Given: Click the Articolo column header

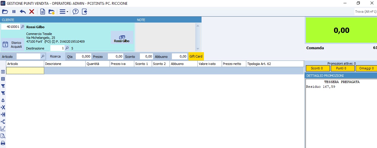Looking at the screenshot, I should click(x=25, y=64).
